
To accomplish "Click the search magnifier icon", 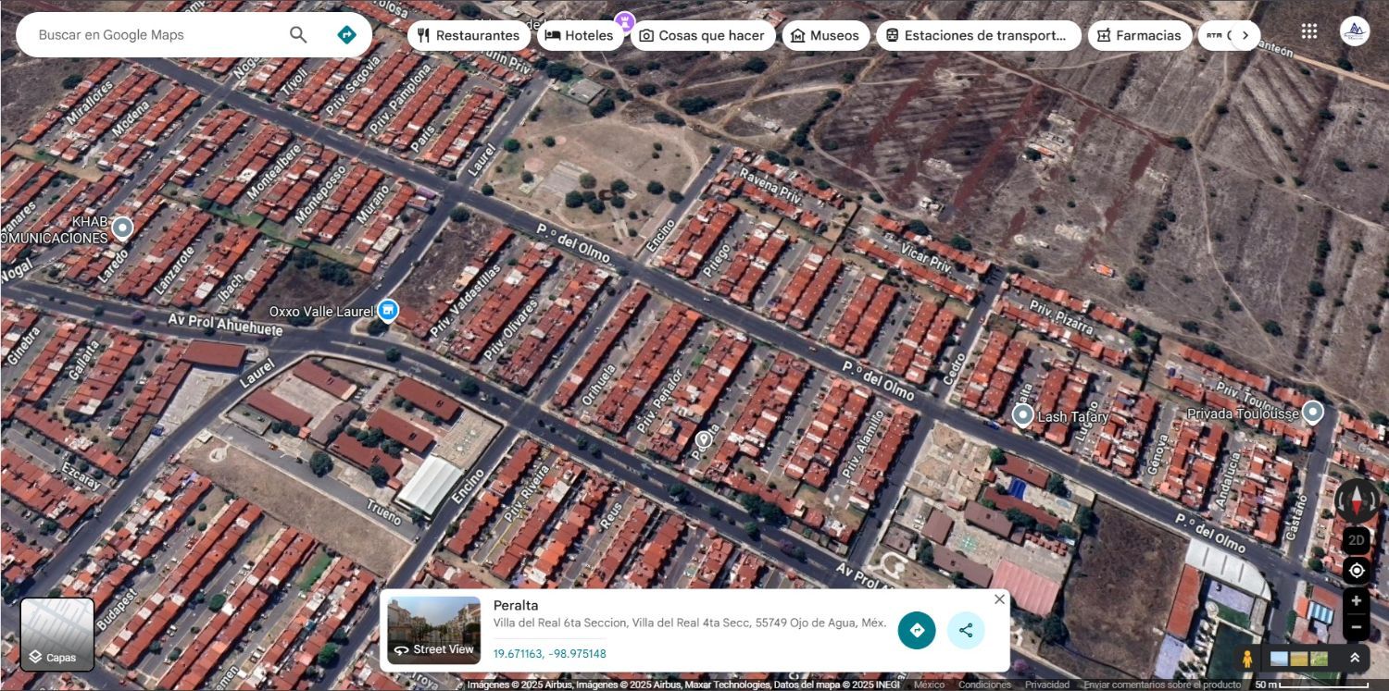I will click(x=298, y=35).
